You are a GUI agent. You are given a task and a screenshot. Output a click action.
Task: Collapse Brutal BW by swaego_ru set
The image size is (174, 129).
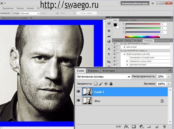(x=122, y=51)
